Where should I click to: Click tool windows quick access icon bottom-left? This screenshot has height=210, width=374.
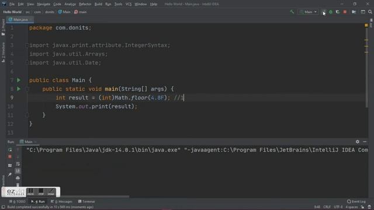coord(3,207)
